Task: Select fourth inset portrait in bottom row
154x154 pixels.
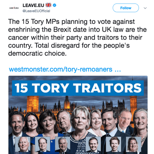Action: coord(93,144)
